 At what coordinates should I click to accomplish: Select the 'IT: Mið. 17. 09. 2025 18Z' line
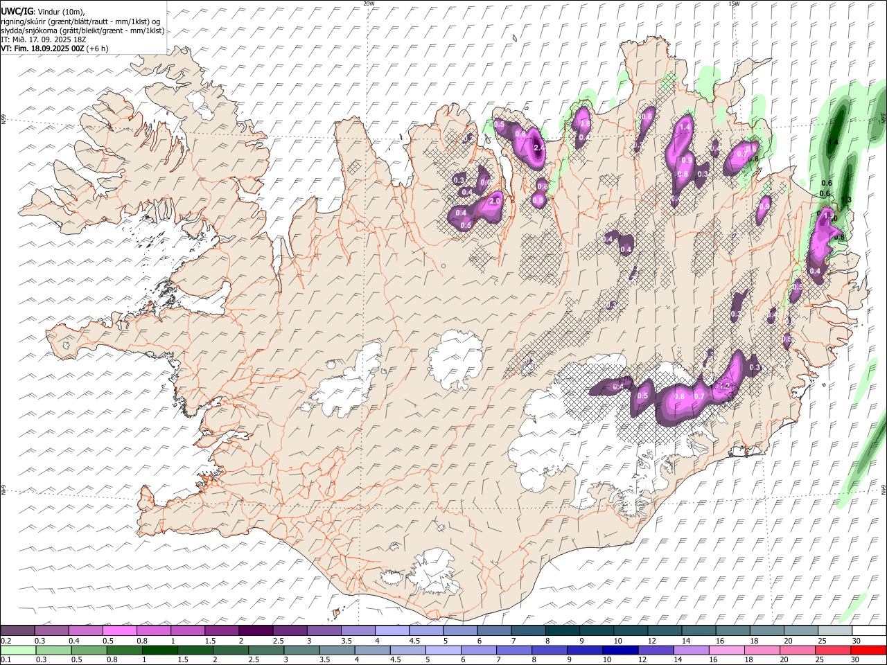(x=43, y=40)
